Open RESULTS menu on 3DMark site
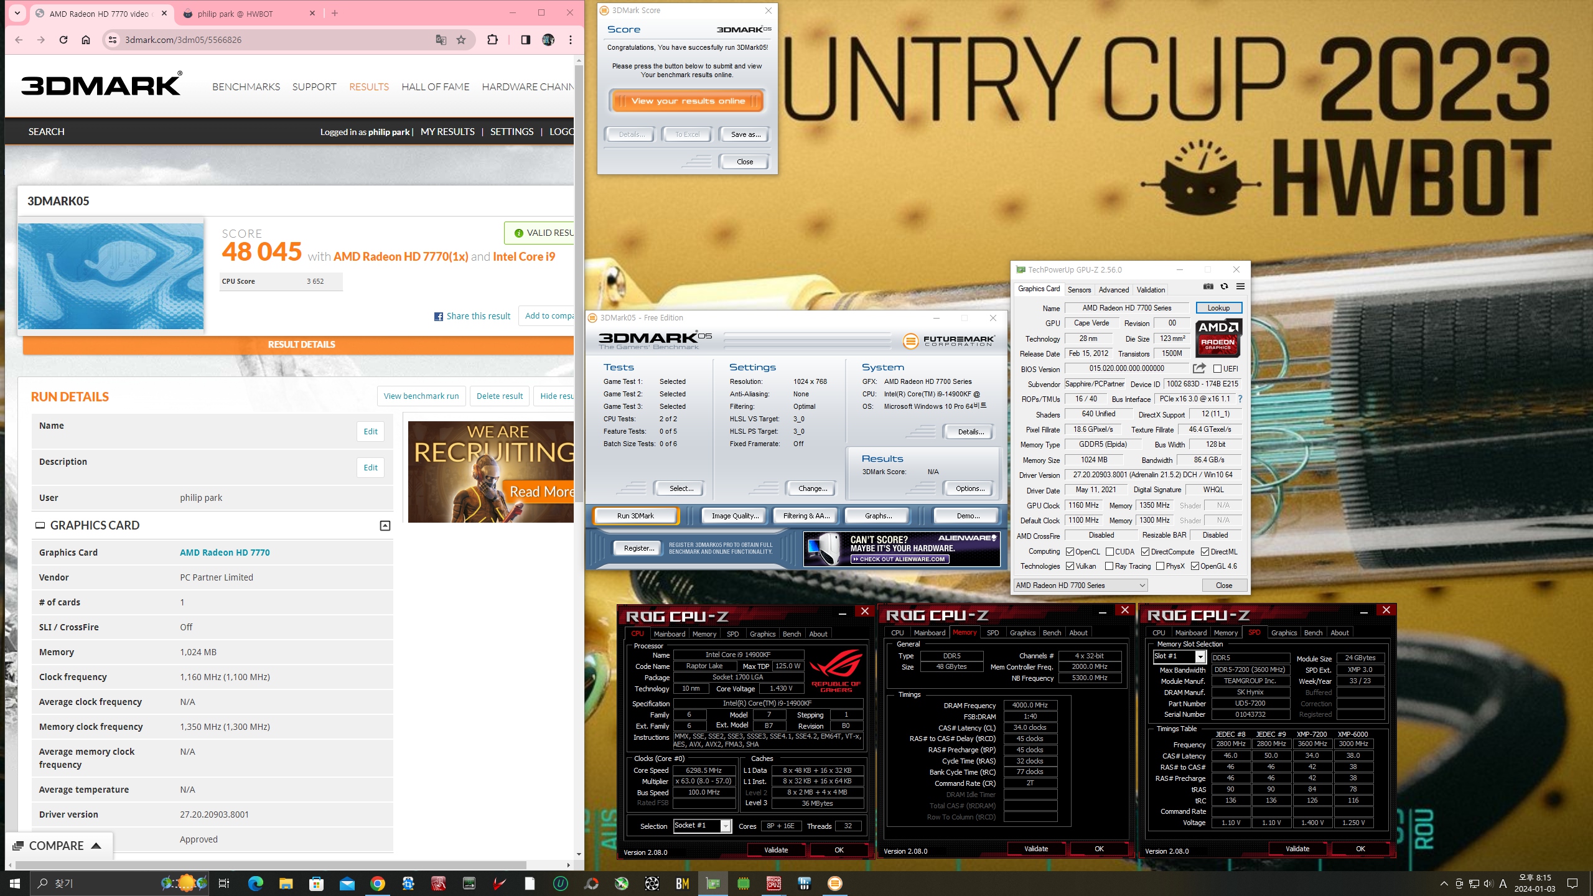Image resolution: width=1593 pixels, height=896 pixels. pos(369,86)
